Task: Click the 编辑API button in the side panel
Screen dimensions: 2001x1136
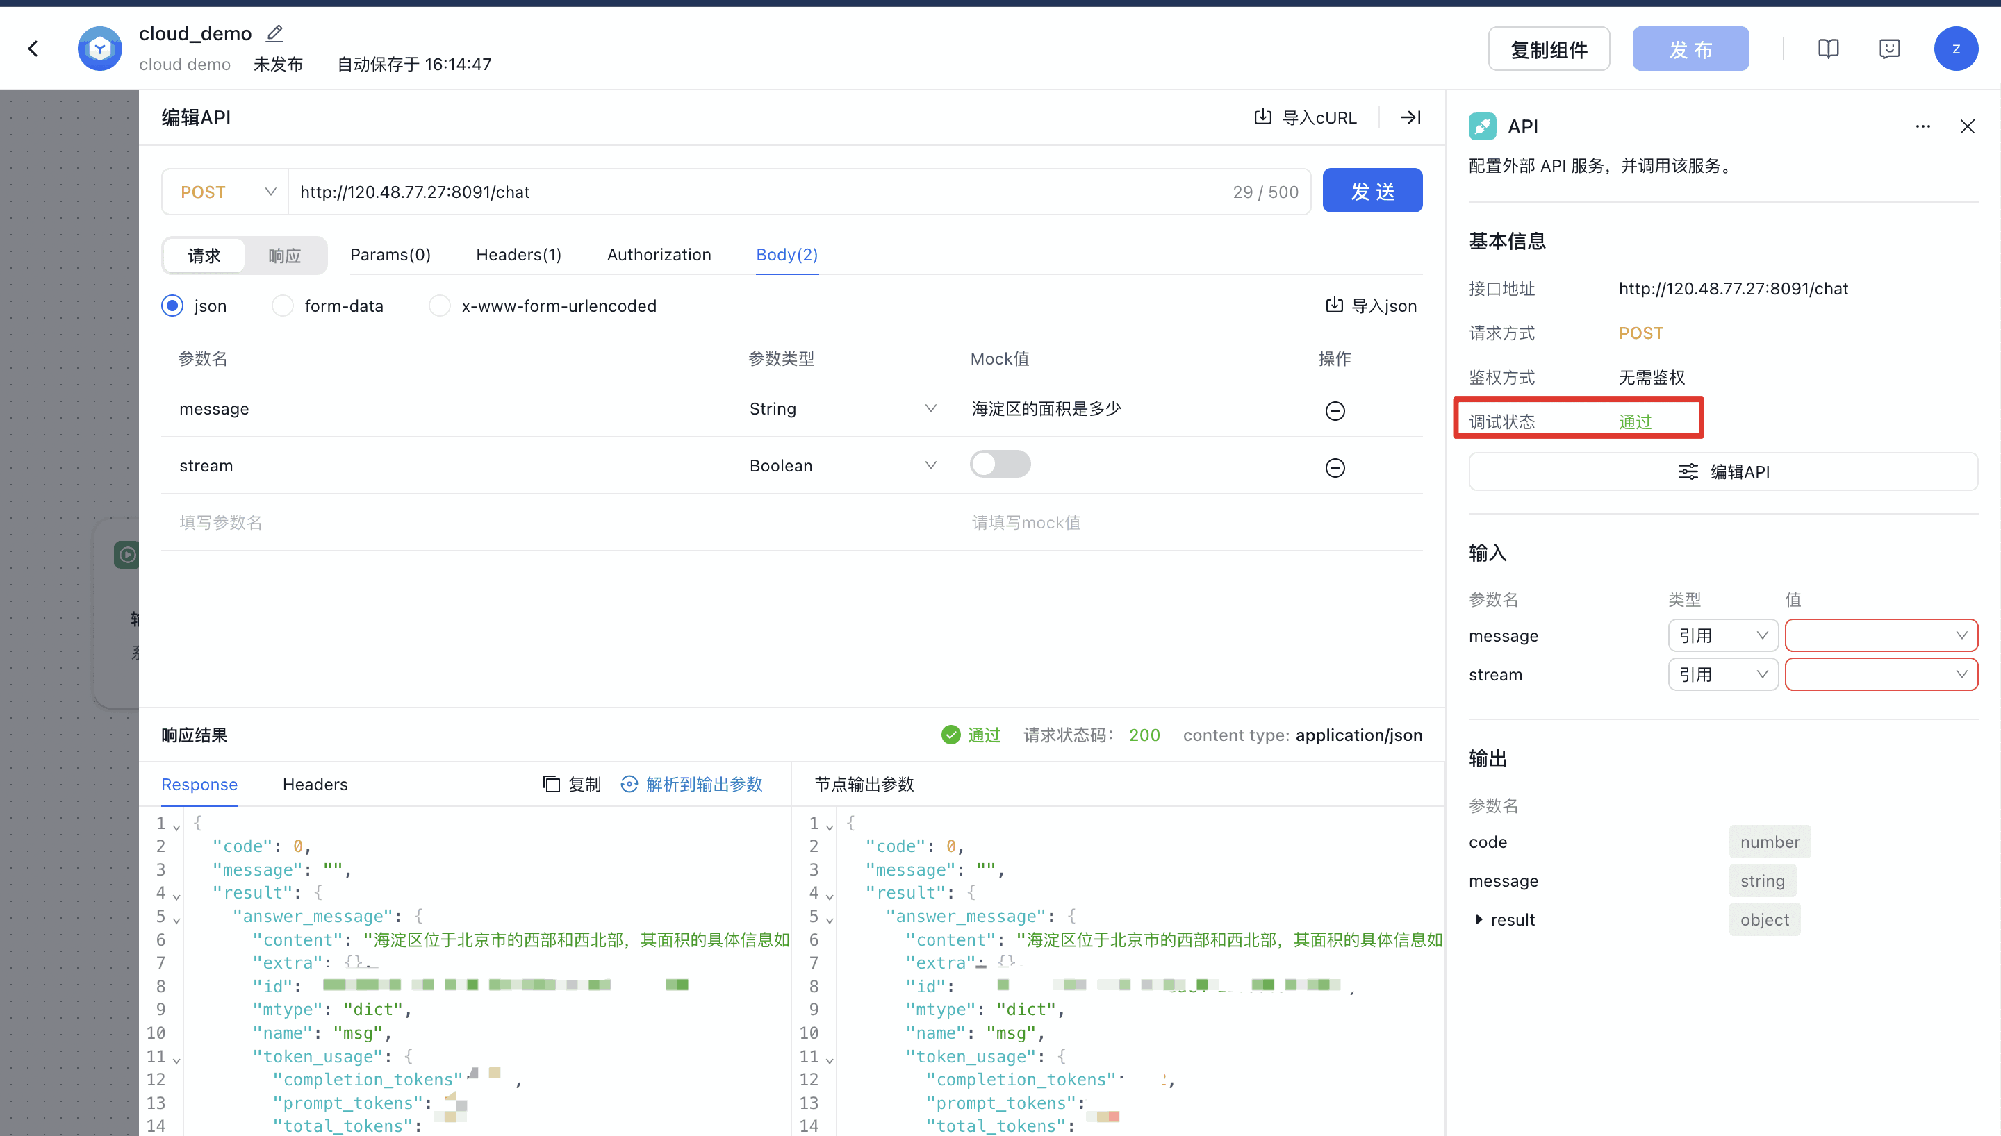Action: tap(1723, 471)
